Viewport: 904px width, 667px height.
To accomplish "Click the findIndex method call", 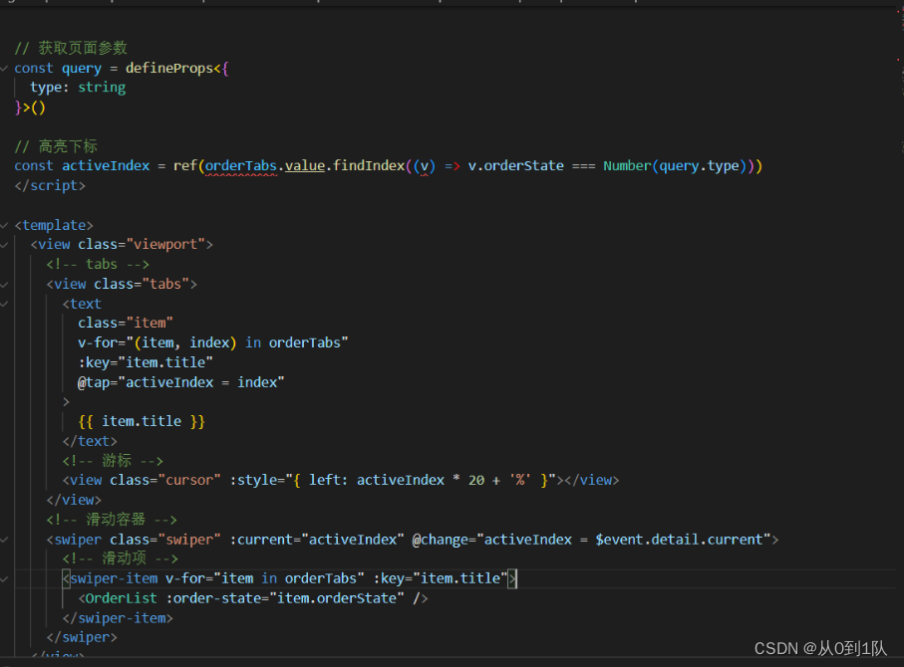I will tap(369, 166).
